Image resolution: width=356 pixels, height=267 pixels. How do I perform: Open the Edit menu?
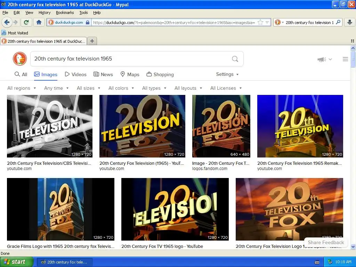point(17,13)
